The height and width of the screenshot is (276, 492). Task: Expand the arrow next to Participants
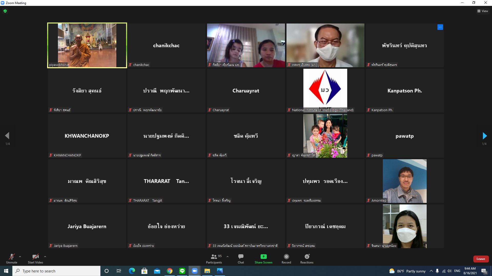point(228,257)
